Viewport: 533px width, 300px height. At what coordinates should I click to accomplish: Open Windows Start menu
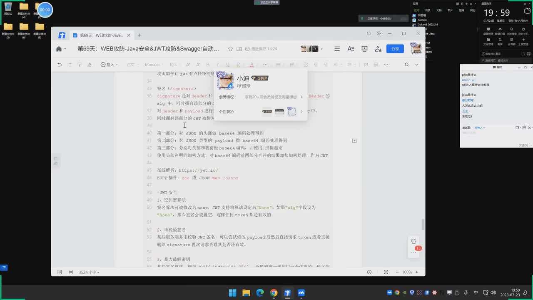[232, 292]
